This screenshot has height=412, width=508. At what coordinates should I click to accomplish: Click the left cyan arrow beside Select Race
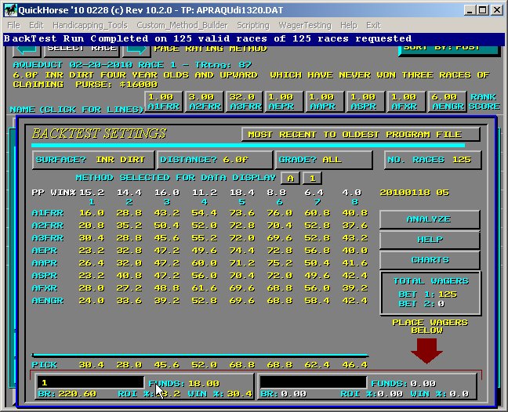click(26, 49)
